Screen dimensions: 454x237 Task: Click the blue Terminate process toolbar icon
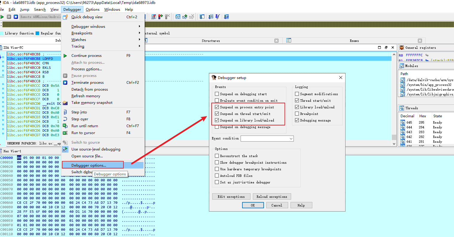pos(16,17)
